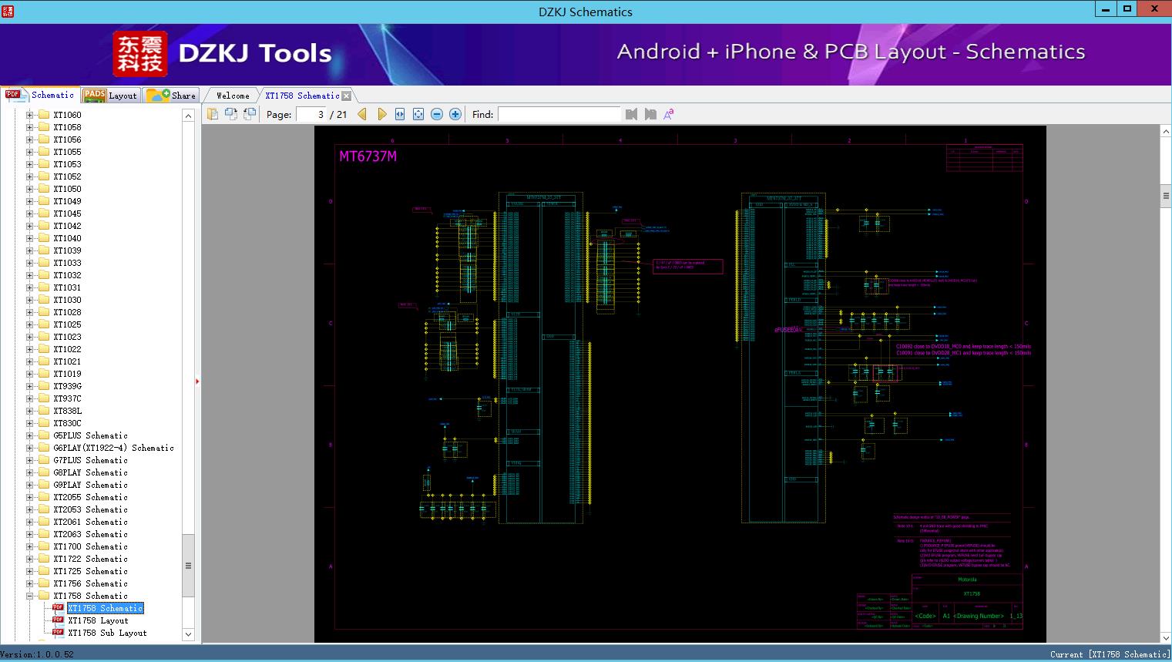Open the Share tab

pos(172,96)
